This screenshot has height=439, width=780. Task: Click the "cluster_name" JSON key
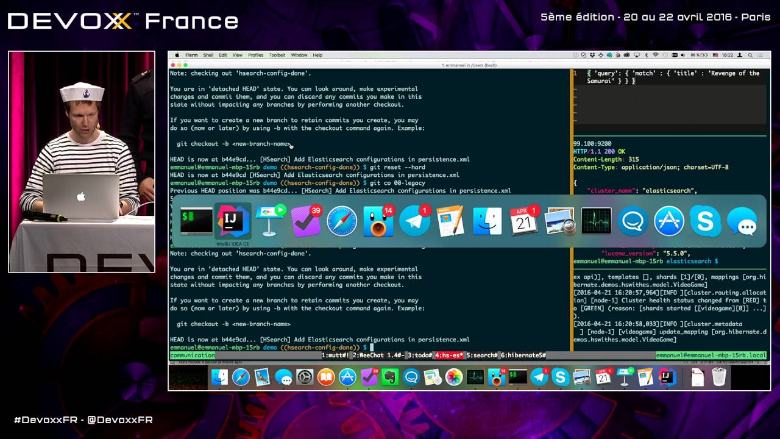(612, 191)
